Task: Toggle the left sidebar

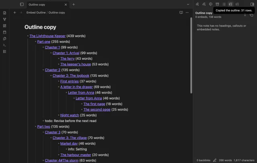Action: click(x=22, y=4)
